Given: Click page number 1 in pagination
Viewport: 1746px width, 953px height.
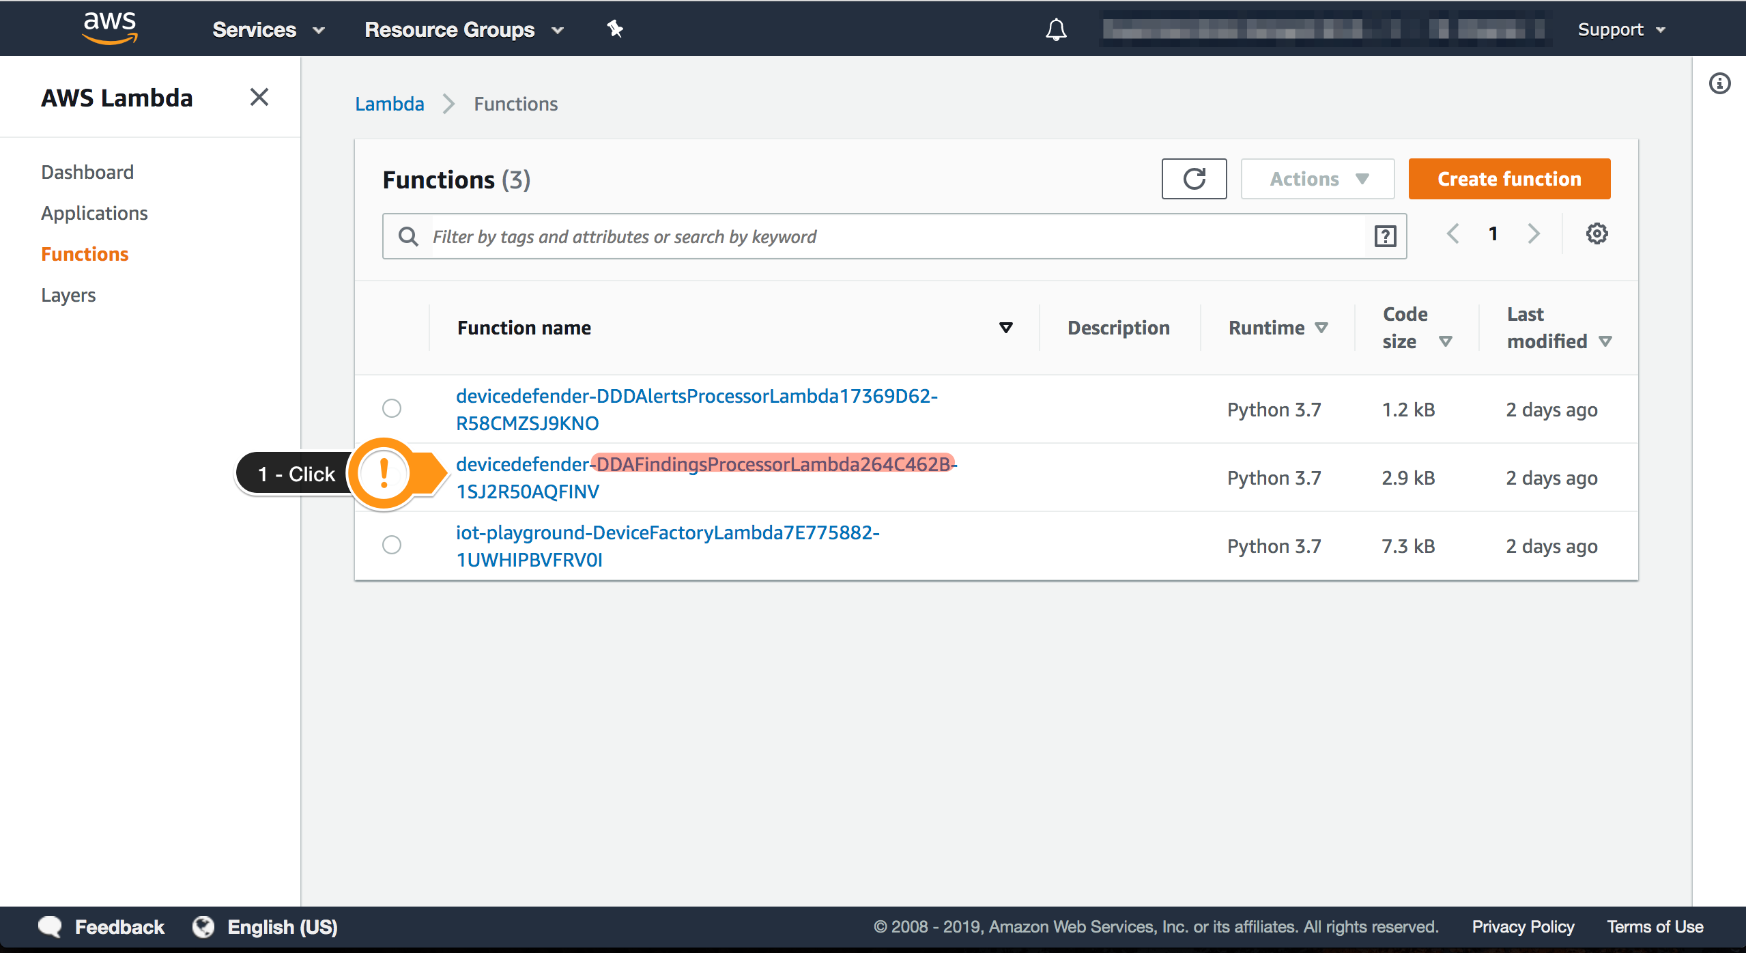Looking at the screenshot, I should tap(1493, 233).
